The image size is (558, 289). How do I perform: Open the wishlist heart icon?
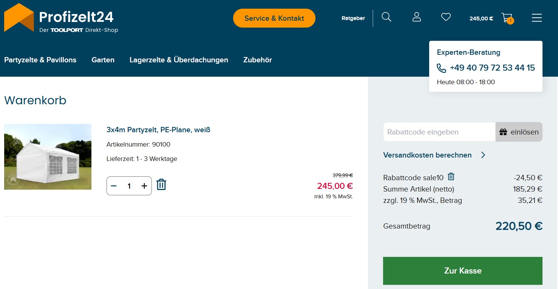[446, 17]
